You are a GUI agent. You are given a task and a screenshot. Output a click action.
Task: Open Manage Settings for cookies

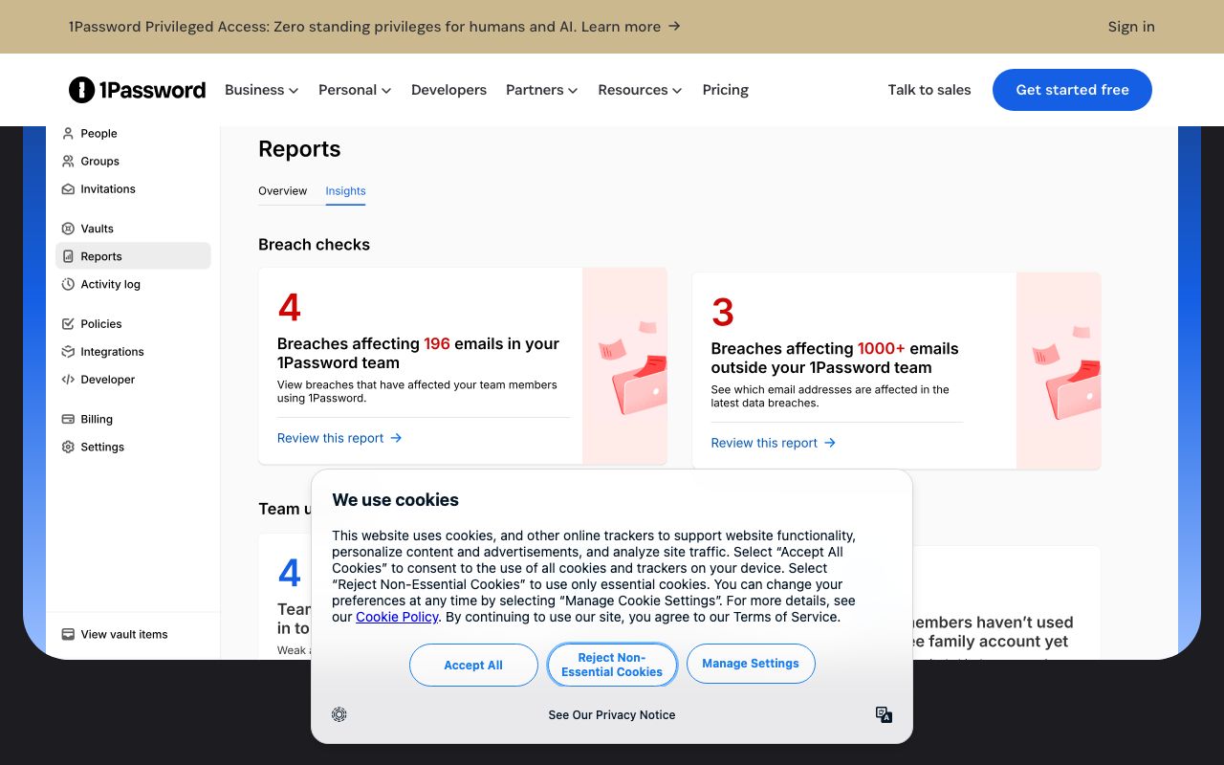(751, 664)
